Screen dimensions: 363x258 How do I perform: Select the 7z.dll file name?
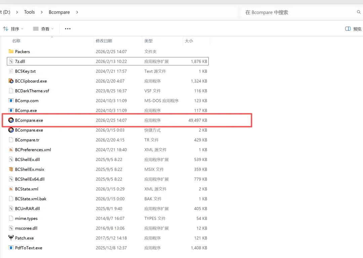point(20,61)
